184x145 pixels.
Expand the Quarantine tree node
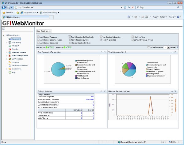(x=7, y=69)
